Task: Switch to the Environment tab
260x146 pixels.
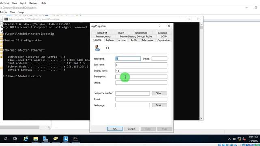Action: [x=141, y=33]
